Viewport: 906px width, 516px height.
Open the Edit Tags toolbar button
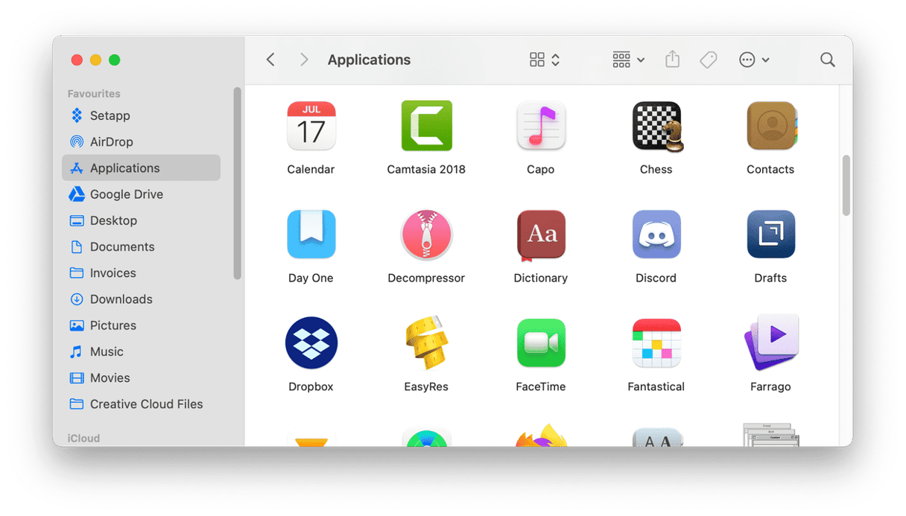click(x=708, y=60)
